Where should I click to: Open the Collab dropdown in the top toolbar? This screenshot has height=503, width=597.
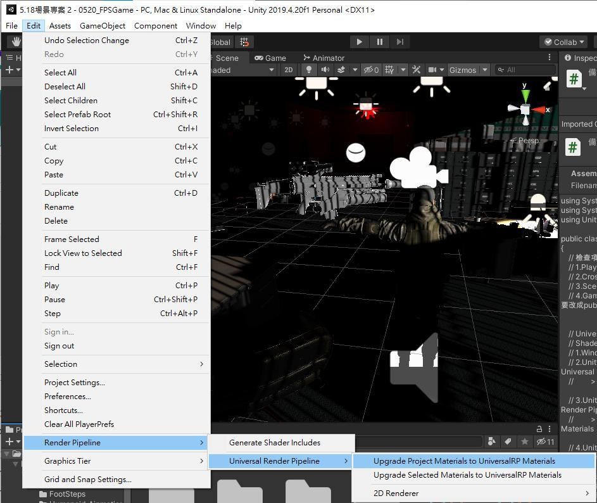coord(563,42)
